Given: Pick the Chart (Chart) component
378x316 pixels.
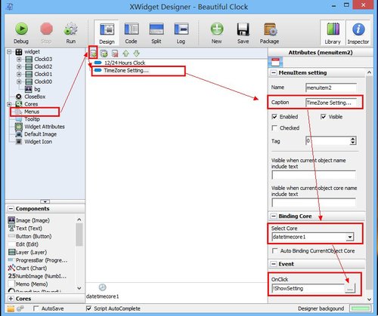Looking at the screenshot, I should [31, 268].
